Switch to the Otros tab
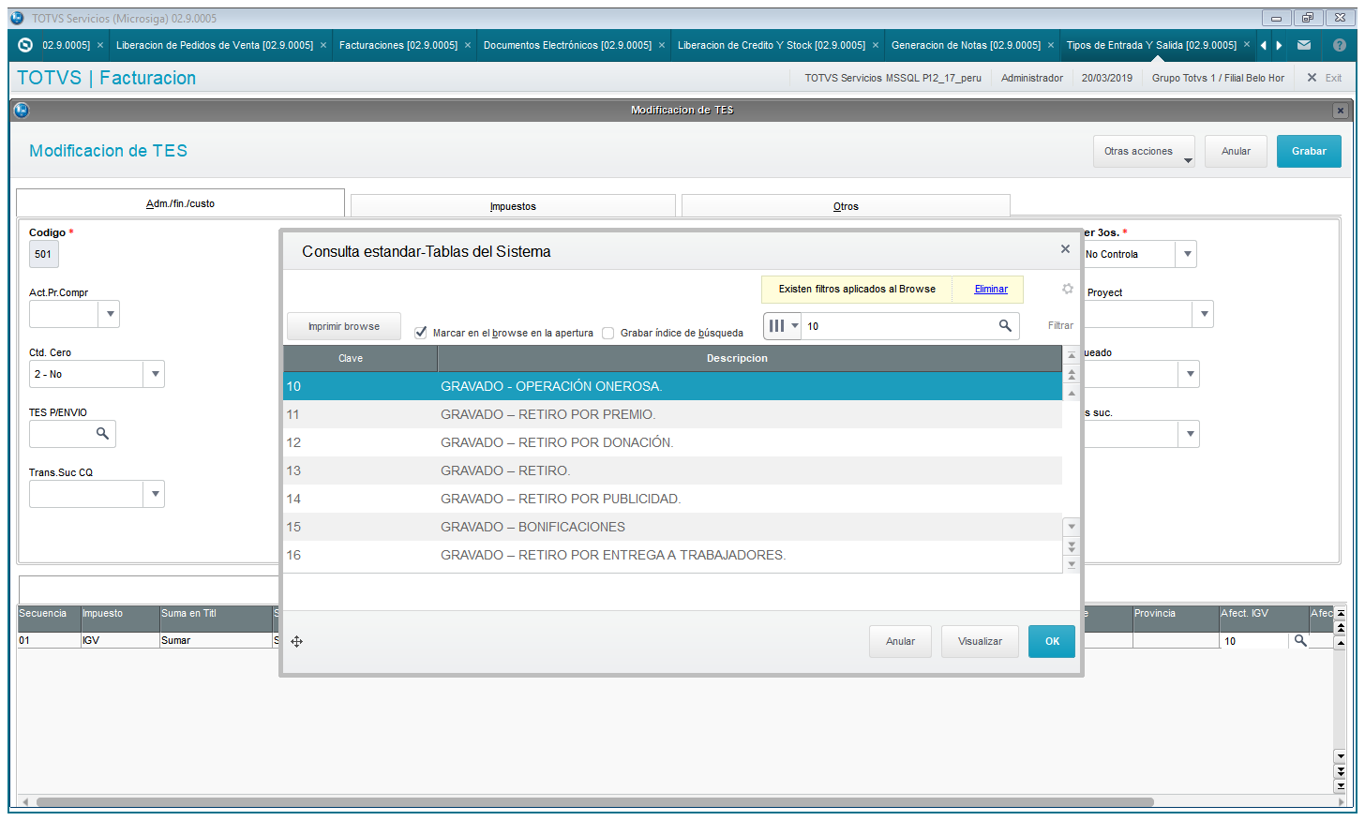Screen dimensions: 1365x821 tap(846, 206)
